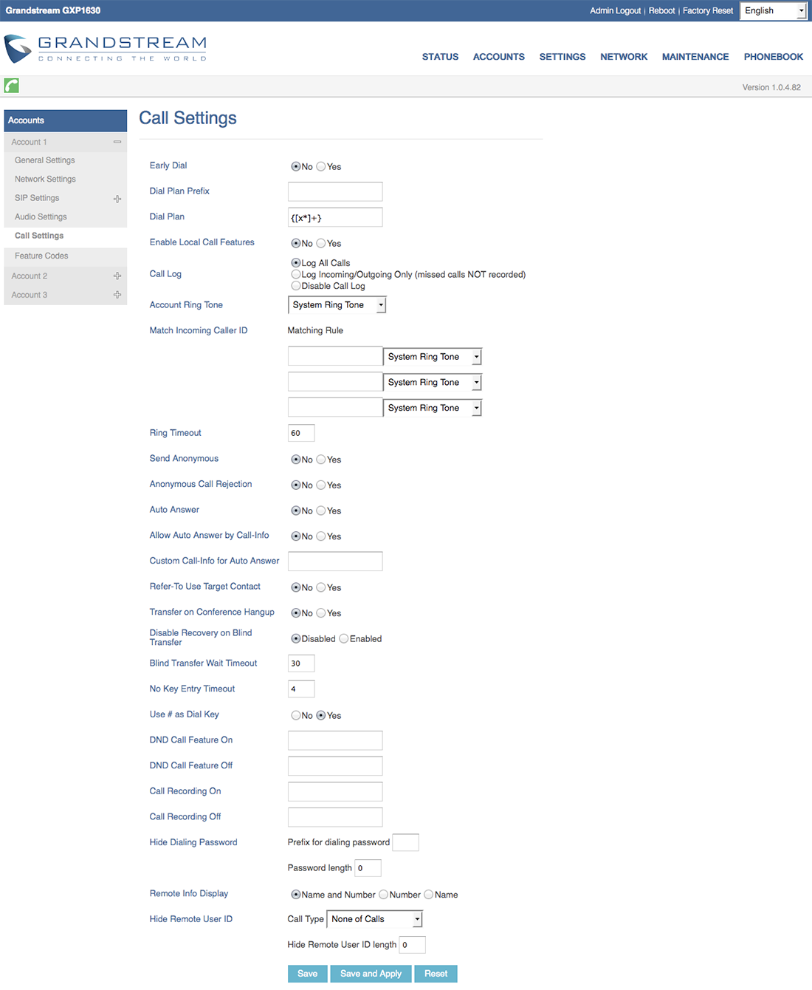Image resolution: width=812 pixels, height=990 pixels.
Task: Open the STATUS menu
Action: [440, 57]
